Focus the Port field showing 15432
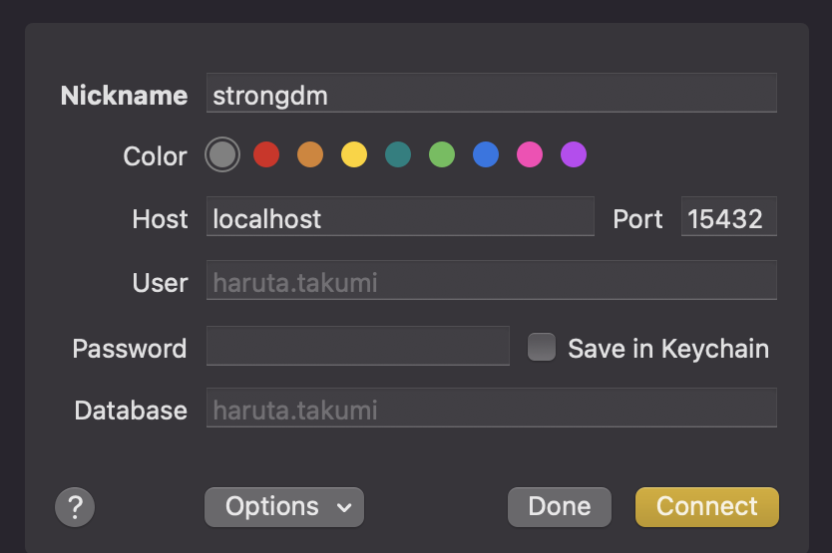The width and height of the screenshot is (832, 553). coord(729,217)
